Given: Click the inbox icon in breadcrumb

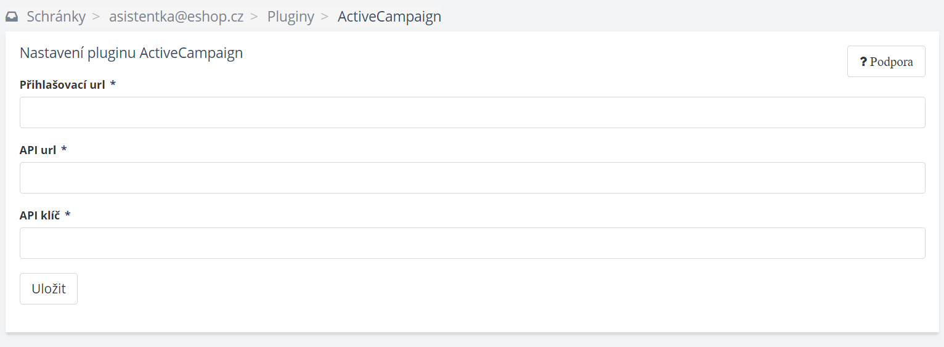Looking at the screenshot, I should [x=12, y=17].
